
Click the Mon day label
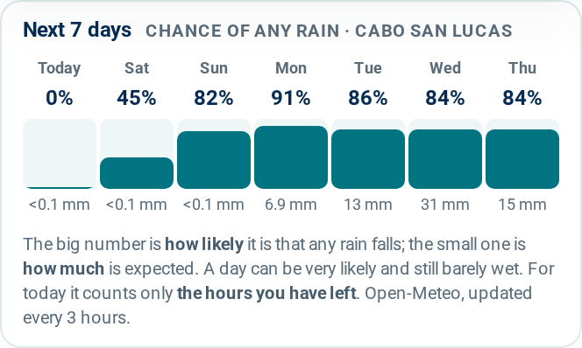(x=291, y=68)
